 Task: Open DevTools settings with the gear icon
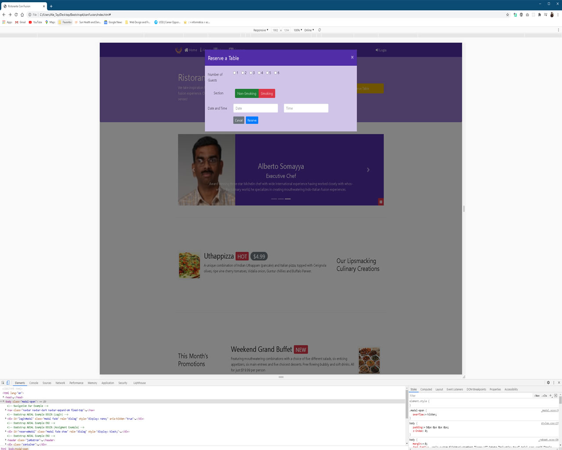548,383
